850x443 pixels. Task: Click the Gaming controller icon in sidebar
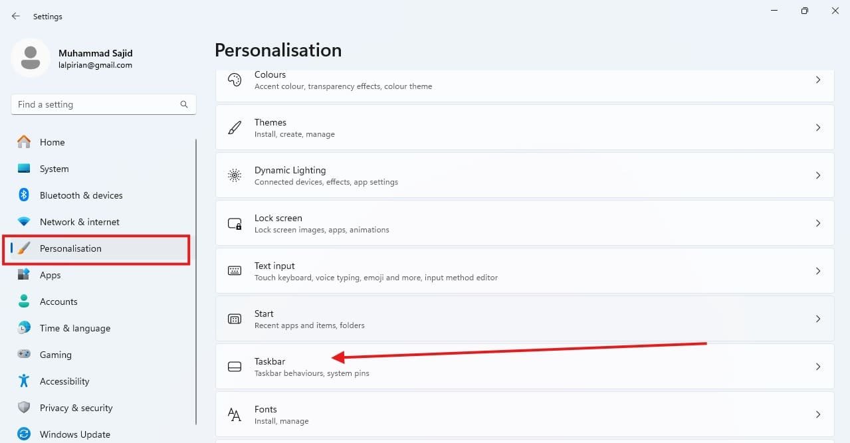point(25,355)
